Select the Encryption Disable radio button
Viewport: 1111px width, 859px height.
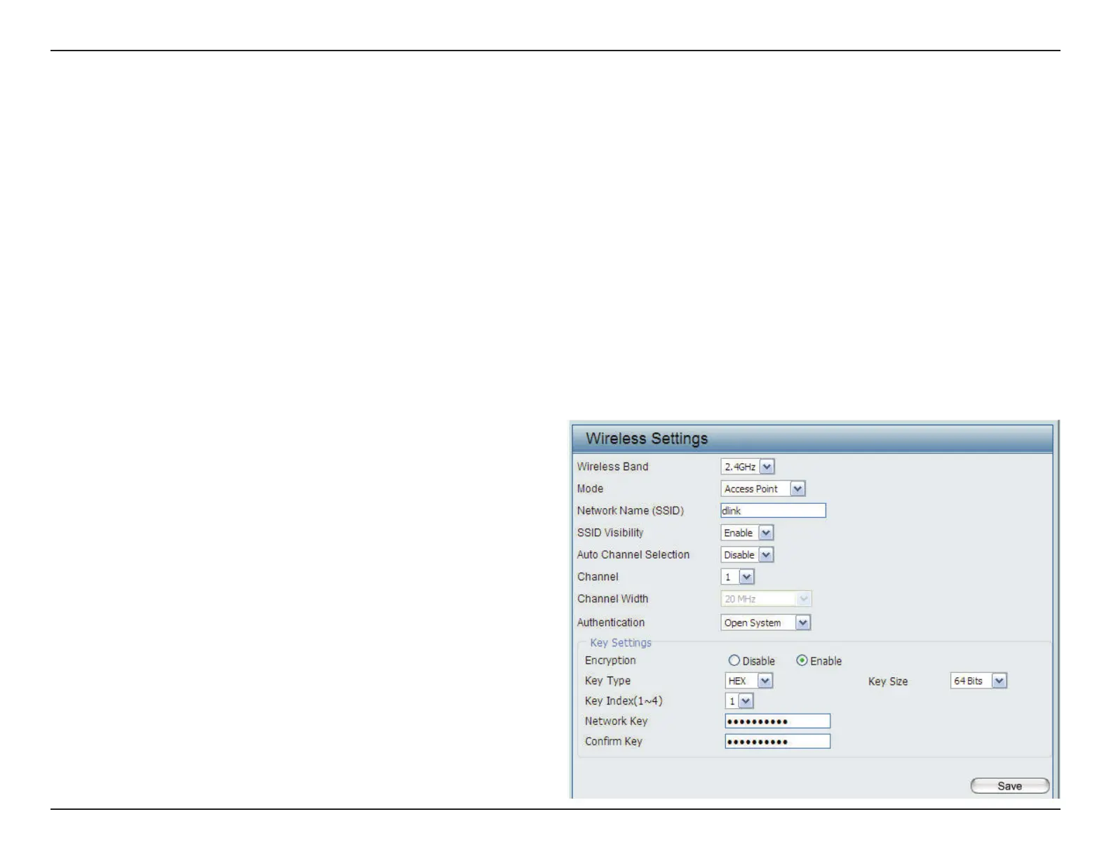[734, 660]
